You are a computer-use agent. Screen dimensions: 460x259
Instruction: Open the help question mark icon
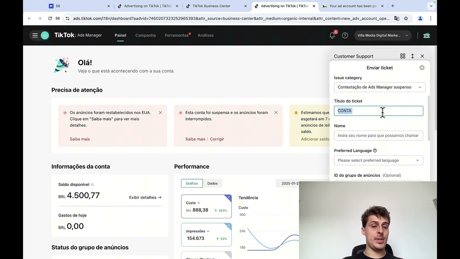(345, 35)
